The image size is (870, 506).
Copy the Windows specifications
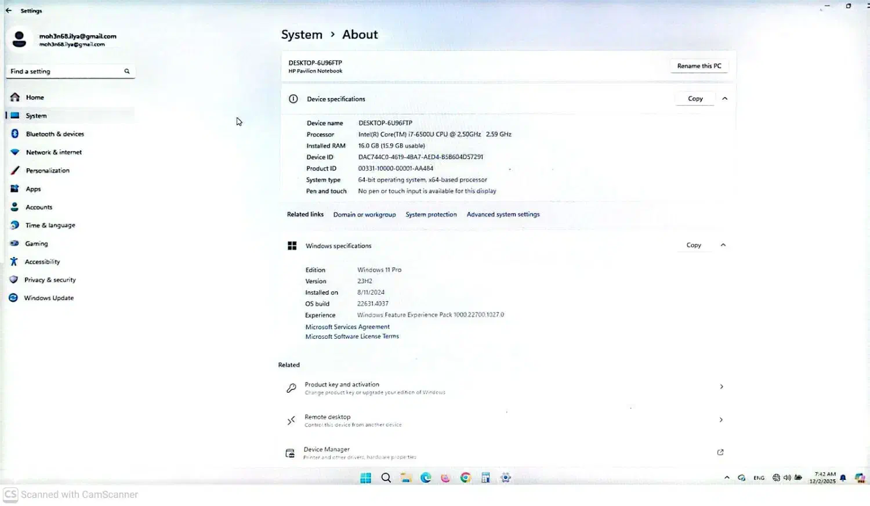(694, 245)
